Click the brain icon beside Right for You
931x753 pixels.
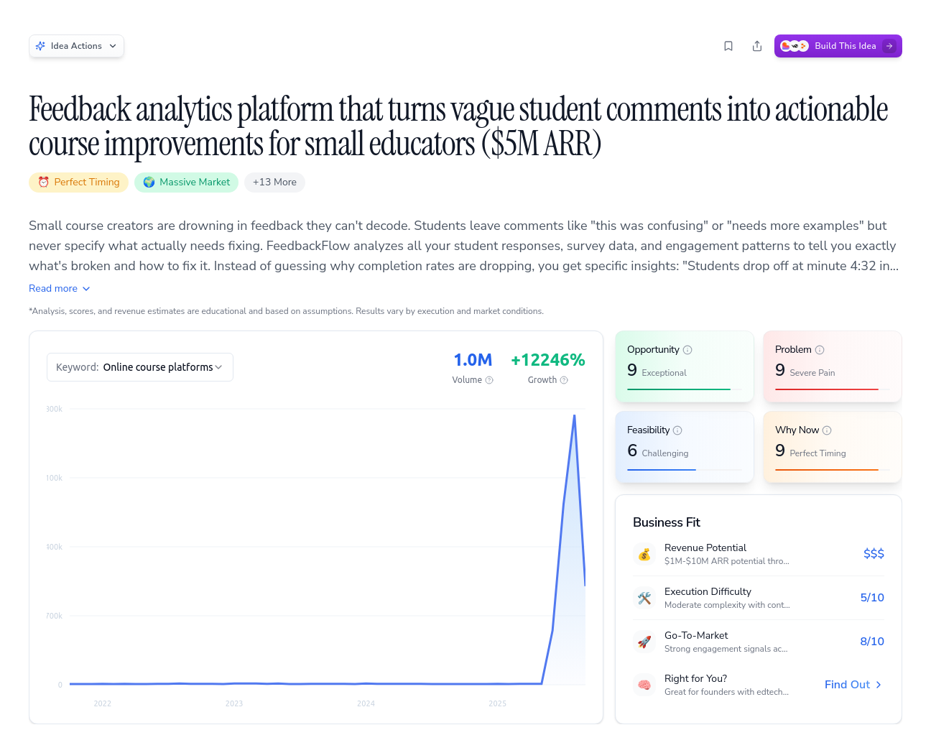pos(644,685)
